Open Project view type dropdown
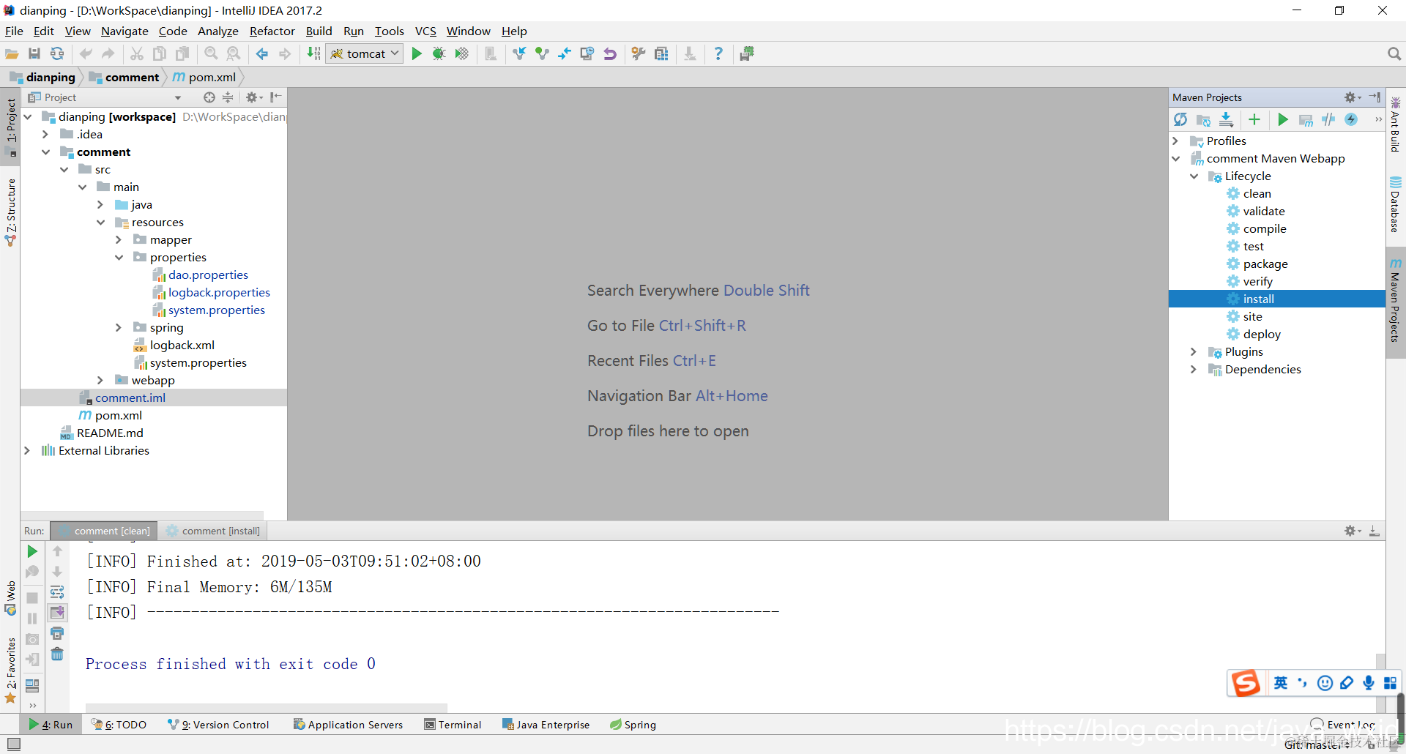The width and height of the screenshot is (1406, 754). pos(177,97)
